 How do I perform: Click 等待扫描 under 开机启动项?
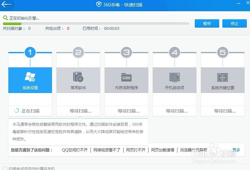pyautogui.click(x=177, y=111)
